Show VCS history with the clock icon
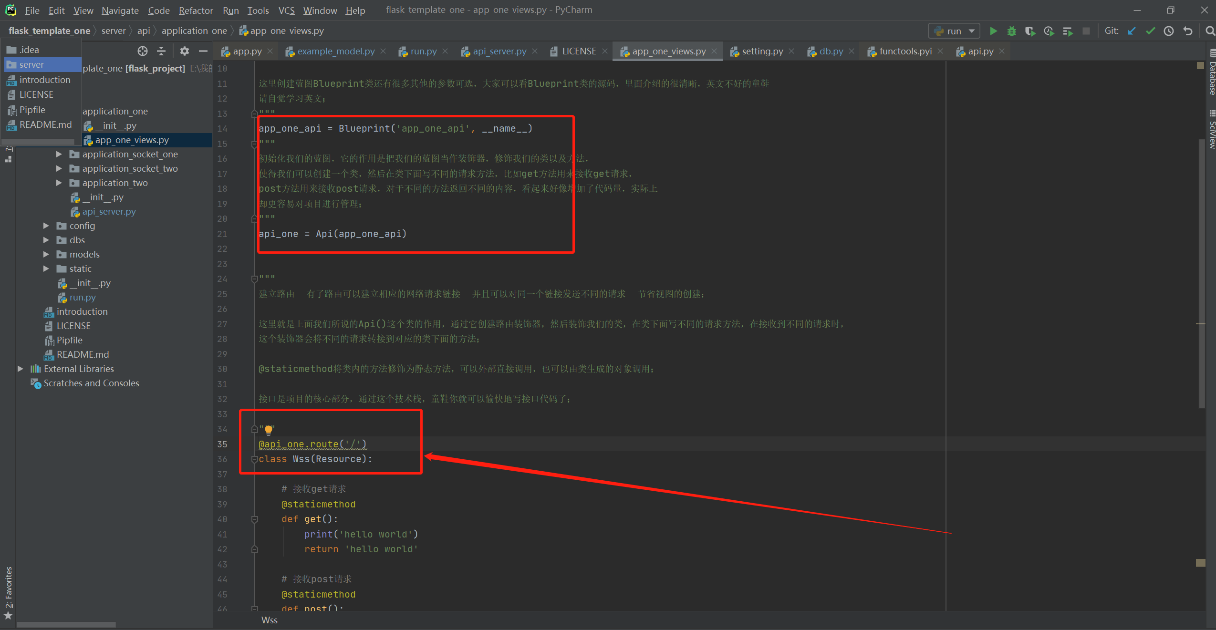 1168,31
